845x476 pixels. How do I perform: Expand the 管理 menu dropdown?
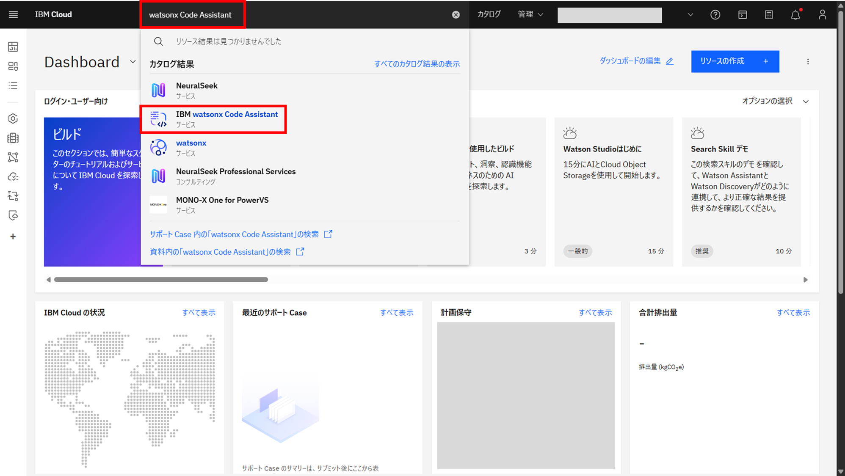[x=530, y=14]
